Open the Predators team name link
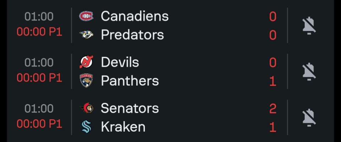341x142 pixels. click(132, 35)
